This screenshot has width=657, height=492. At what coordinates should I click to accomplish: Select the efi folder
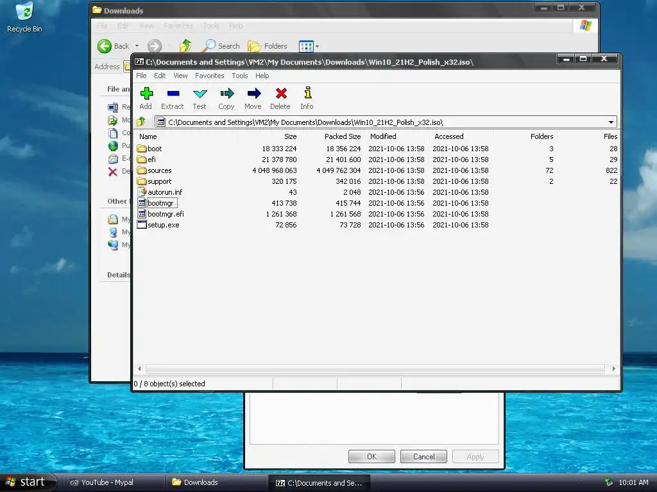point(147,160)
